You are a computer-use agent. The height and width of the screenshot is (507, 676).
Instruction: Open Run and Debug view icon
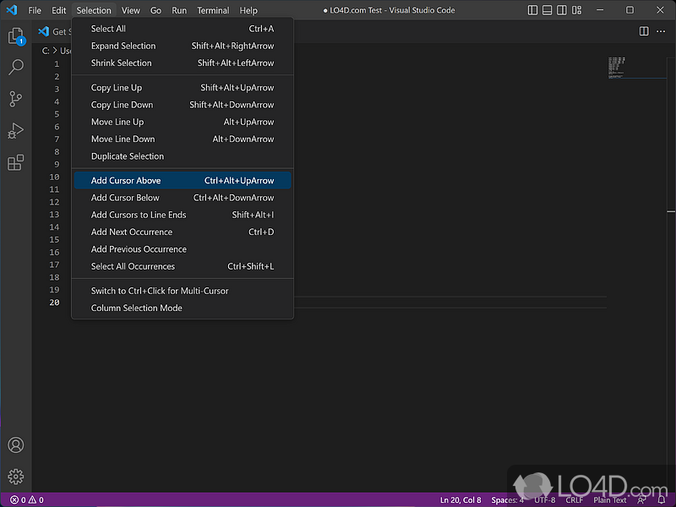[16, 131]
